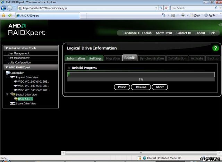The height and width of the screenshot is (162, 222).
Task: Click Physical Drive View drive icon
Action: coord(12,77)
